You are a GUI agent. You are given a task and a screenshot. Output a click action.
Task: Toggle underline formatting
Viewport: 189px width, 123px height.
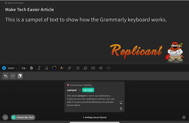click(47, 68)
